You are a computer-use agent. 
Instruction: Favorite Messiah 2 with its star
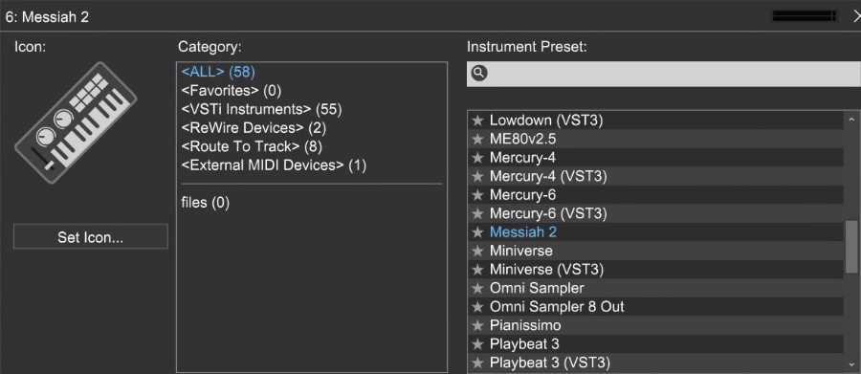[477, 232]
